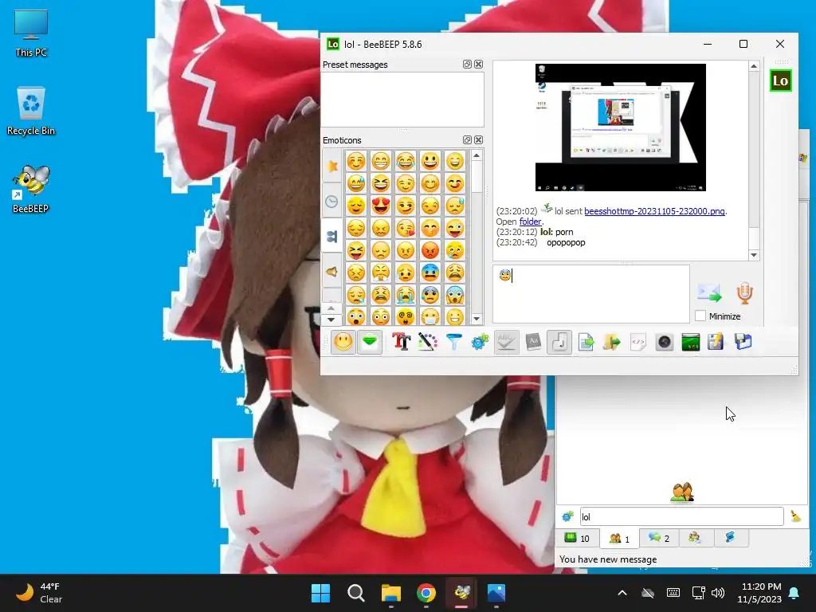Open the folder link in chat

coord(530,222)
